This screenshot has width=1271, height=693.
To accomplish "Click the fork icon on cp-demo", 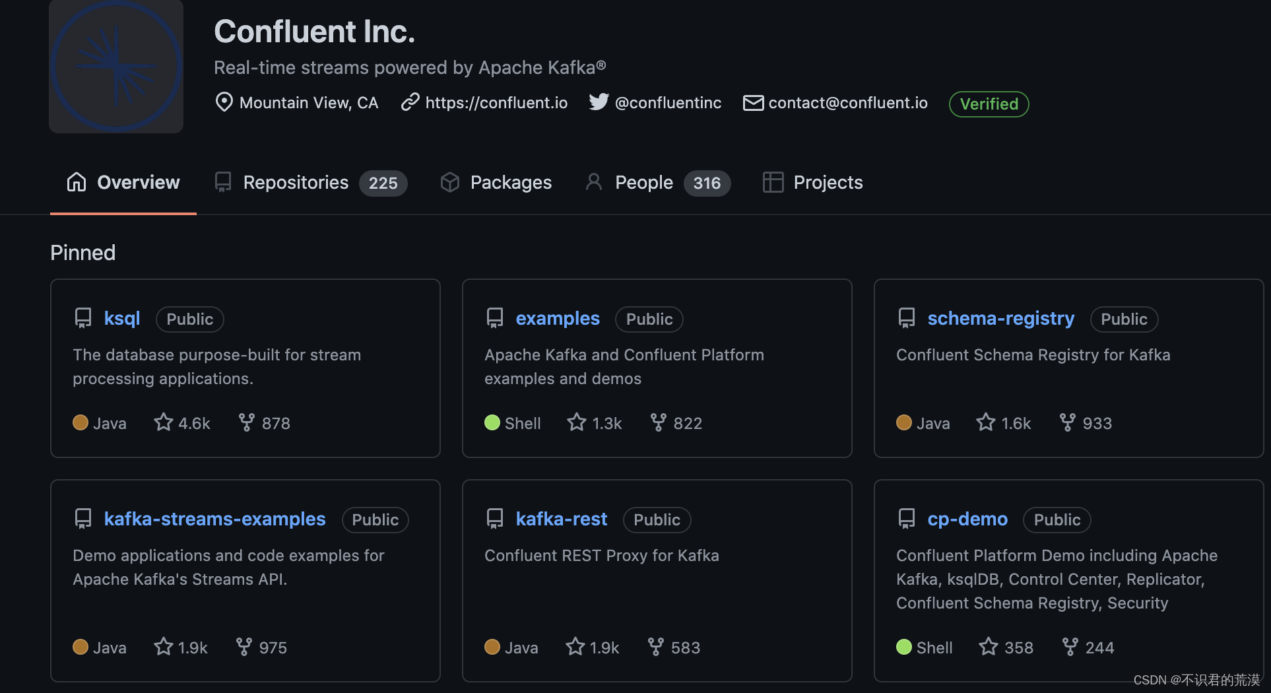I will tap(1070, 647).
